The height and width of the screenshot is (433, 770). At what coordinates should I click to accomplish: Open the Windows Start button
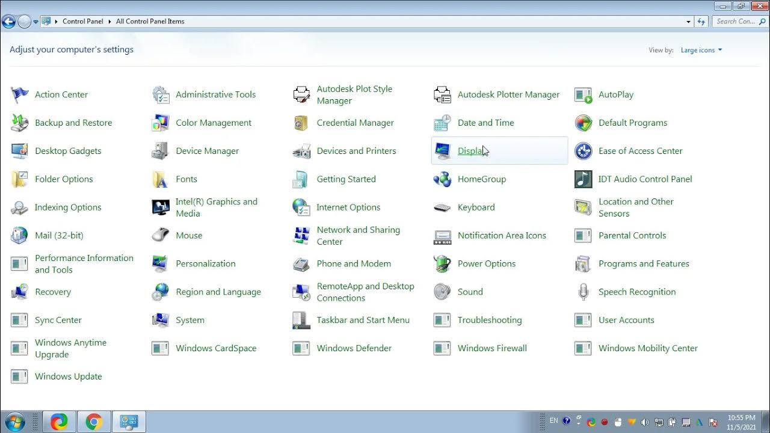click(14, 422)
